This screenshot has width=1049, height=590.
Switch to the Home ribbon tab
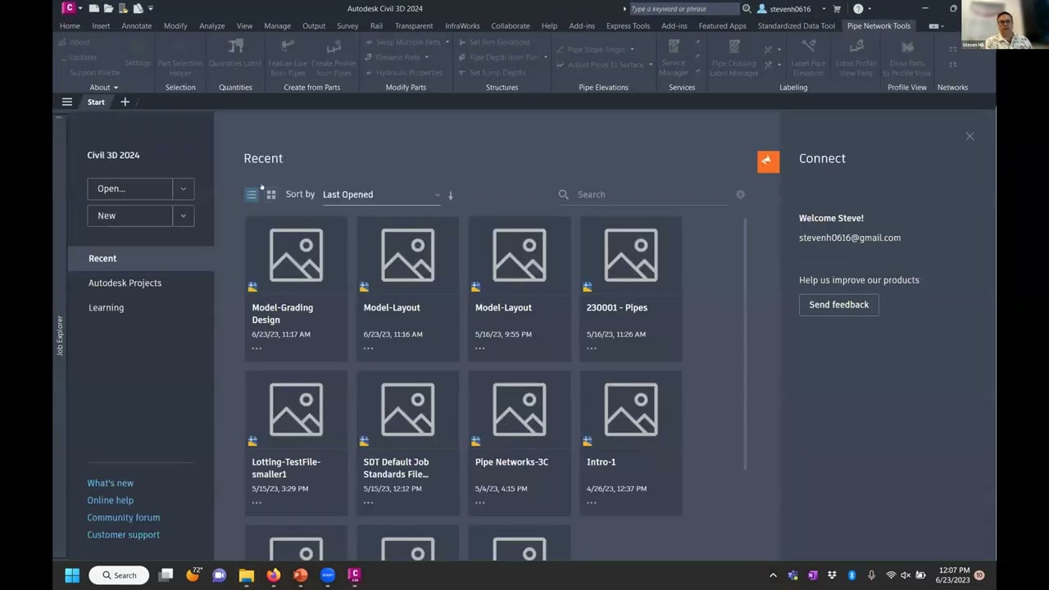point(70,25)
